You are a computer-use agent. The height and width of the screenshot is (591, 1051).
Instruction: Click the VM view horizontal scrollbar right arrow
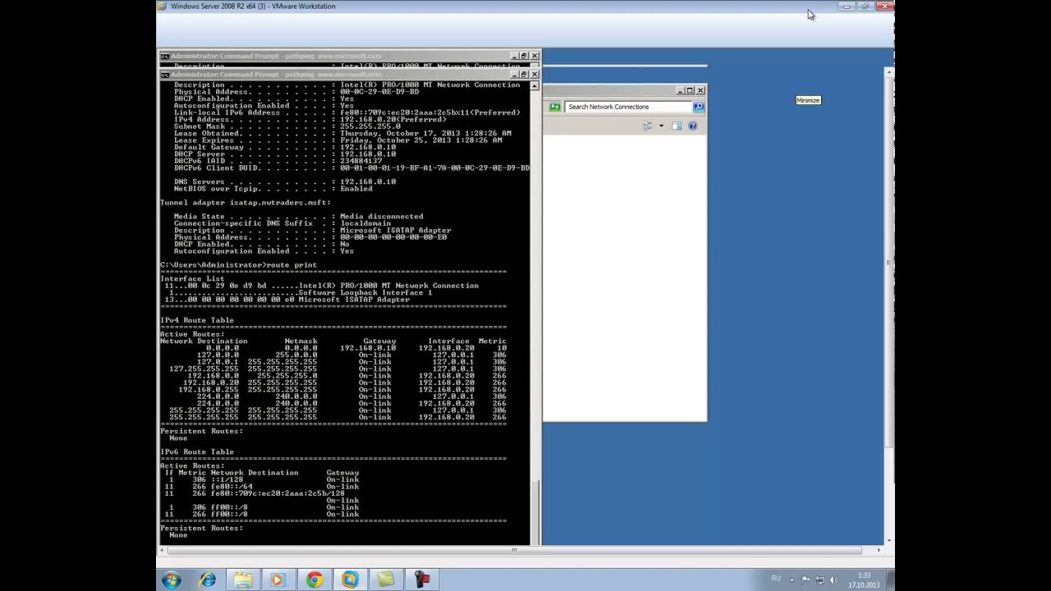point(879,551)
